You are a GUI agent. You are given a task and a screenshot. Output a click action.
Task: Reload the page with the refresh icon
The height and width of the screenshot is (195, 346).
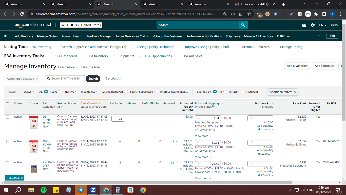tap(22, 14)
